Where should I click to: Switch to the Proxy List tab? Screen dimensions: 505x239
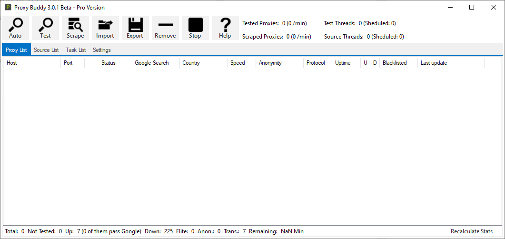click(17, 50)
